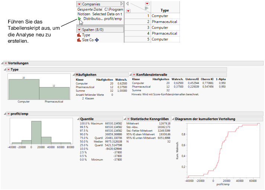
Task: Select the Pharmaceutical bar in the Type histogram
Action: [54, 93]
